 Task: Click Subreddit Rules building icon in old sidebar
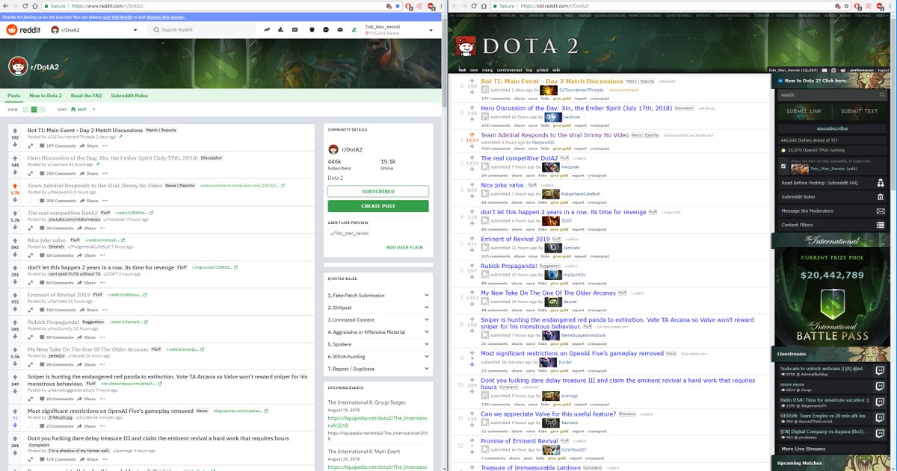click(x=881, y=196)
